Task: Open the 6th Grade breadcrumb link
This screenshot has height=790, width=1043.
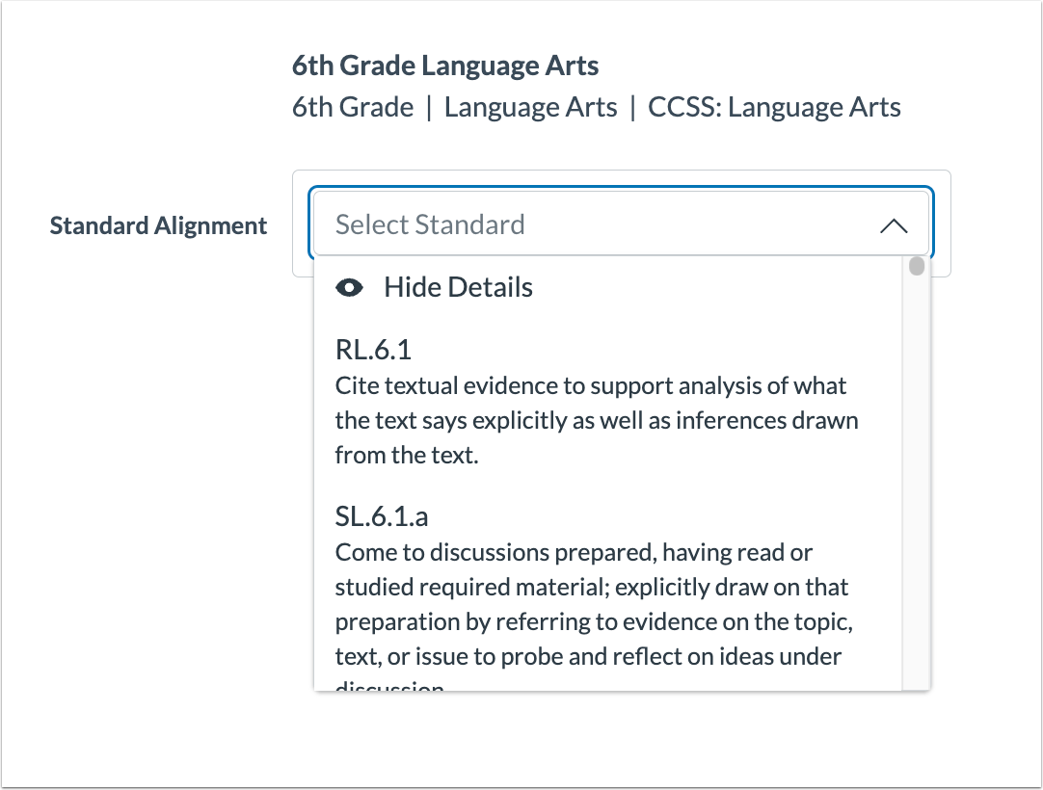Action: point(352,107)
